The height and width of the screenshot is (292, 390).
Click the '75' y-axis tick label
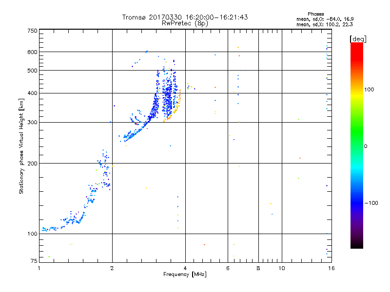point(34,261)
